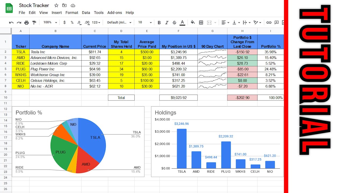Viewport: 344px width, 193px height.
Task: Open the Insert menu
Action: point(57,13)
